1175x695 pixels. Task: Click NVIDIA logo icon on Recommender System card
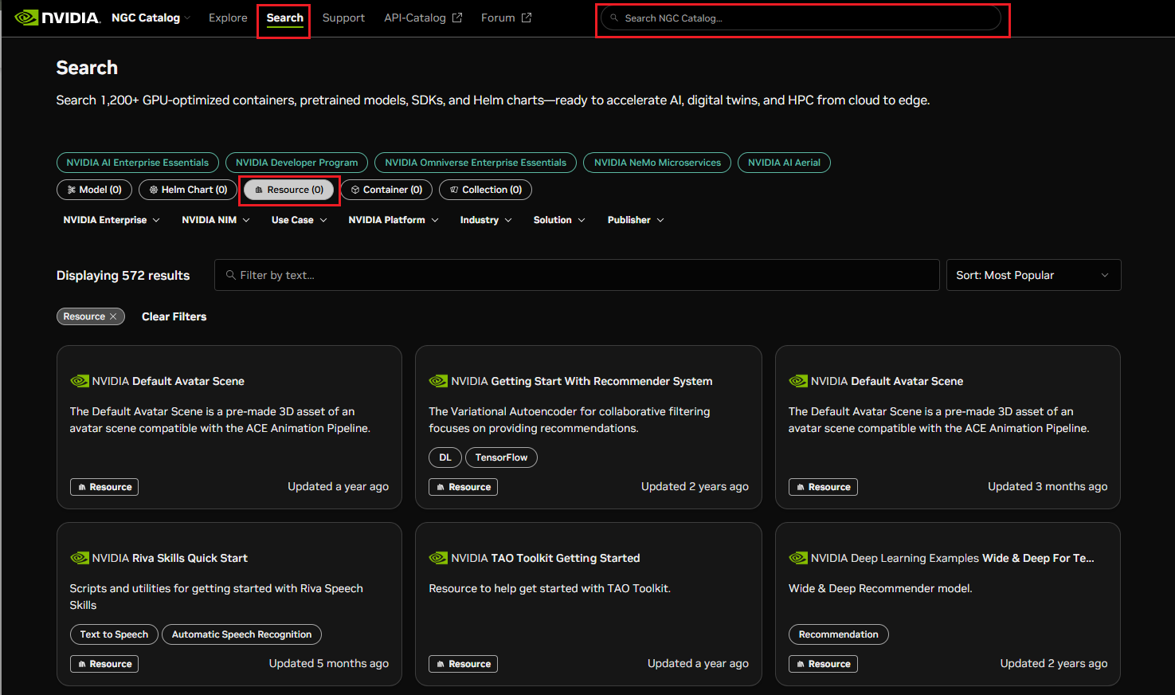click(439, 381)
